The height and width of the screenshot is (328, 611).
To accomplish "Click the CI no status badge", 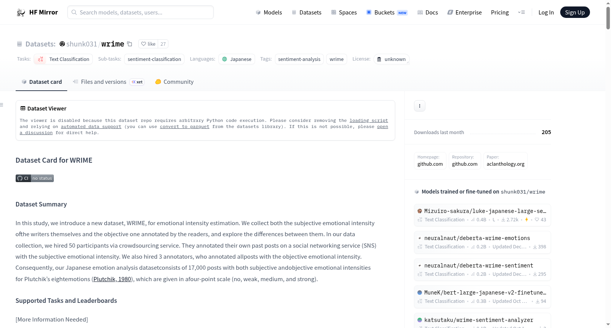I will tap(35, 178).
